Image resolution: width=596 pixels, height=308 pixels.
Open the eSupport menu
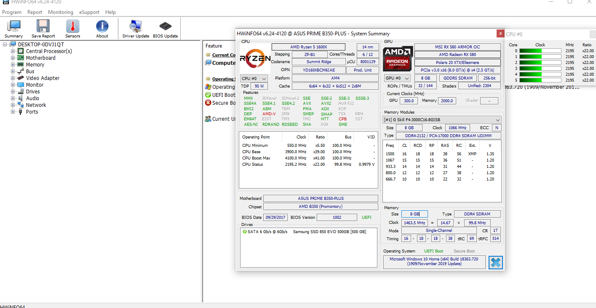89,12
